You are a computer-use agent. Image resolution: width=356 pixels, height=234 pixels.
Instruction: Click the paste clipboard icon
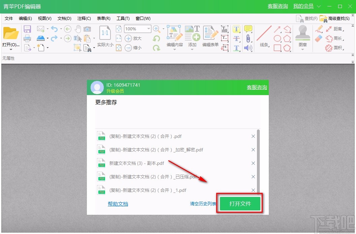tap(87, 38)
